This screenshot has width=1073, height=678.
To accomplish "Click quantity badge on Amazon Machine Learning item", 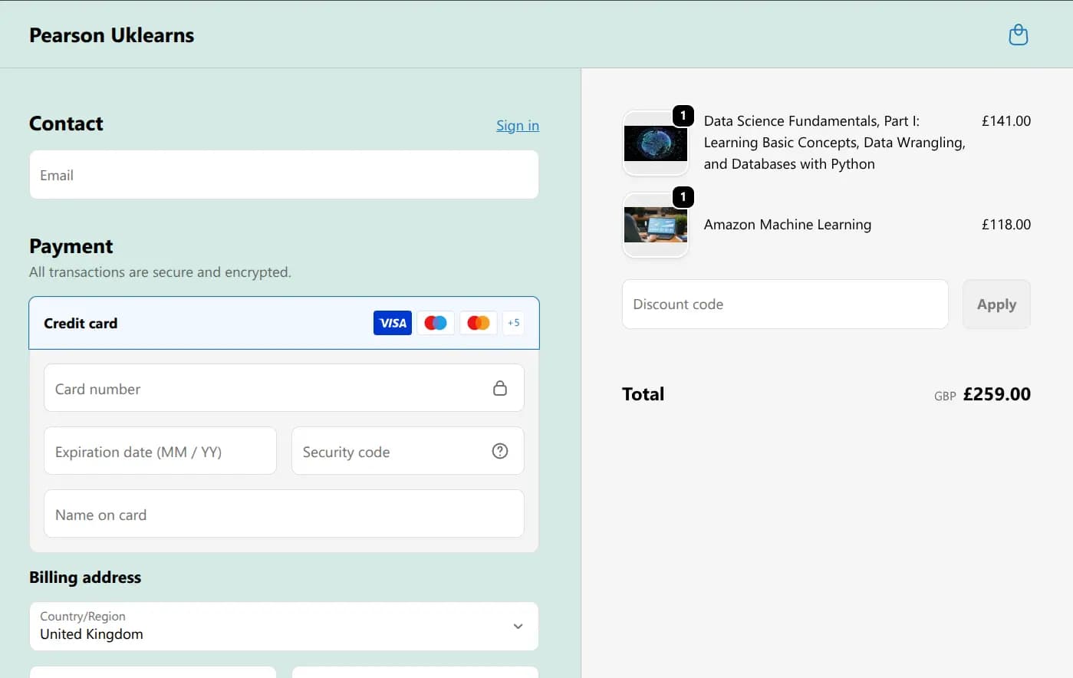I will tap(683, 197).
